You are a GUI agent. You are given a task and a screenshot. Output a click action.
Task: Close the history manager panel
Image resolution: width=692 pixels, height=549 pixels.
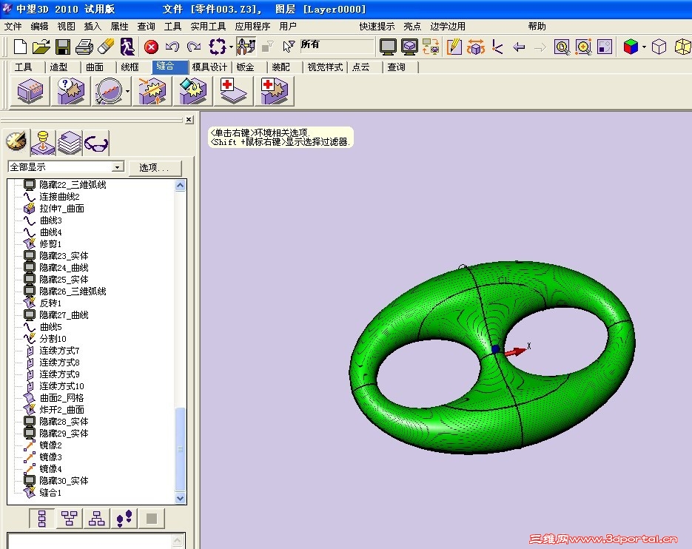[x=189, y=120]
